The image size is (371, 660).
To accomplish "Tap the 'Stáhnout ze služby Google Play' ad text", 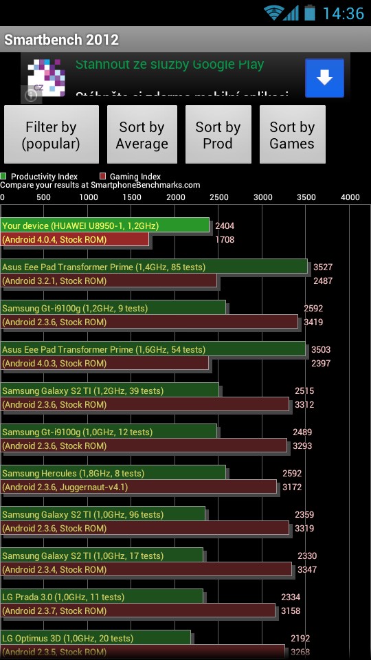I will click(170, 65).
